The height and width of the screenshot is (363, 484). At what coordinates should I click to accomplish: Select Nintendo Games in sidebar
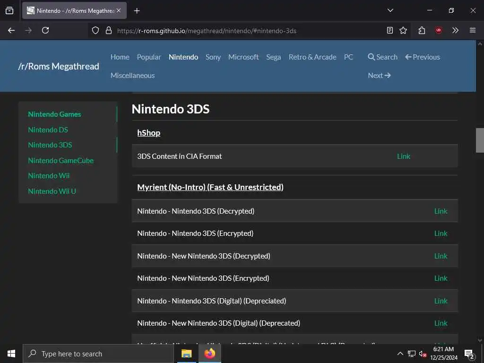coord(55,114)
